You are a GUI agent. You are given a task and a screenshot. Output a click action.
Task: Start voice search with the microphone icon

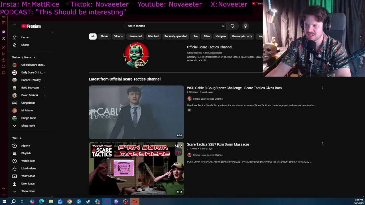(246, 26)
